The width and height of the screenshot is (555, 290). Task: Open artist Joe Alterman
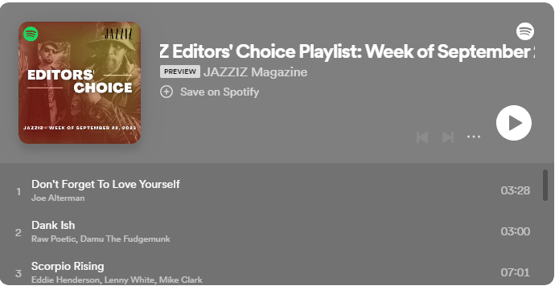[x=58, y=198]
